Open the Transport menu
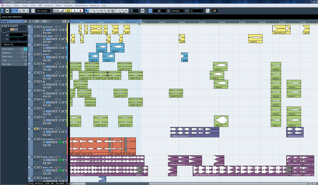Viewport: 318px width, 185px height. click(x=68, y=6)
